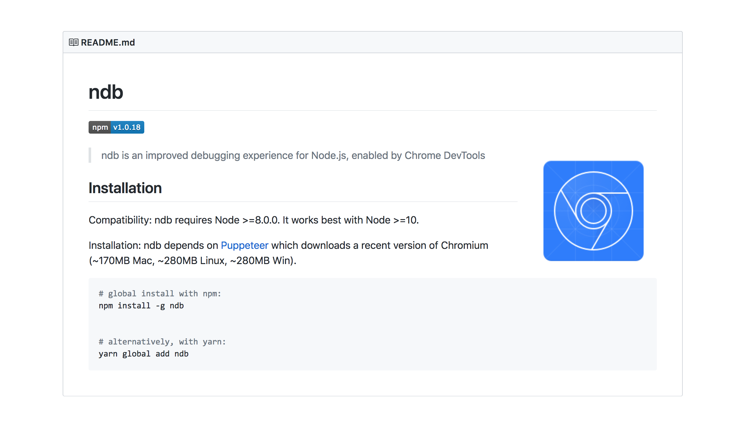Click the global install with npm comment

(160, 294)
